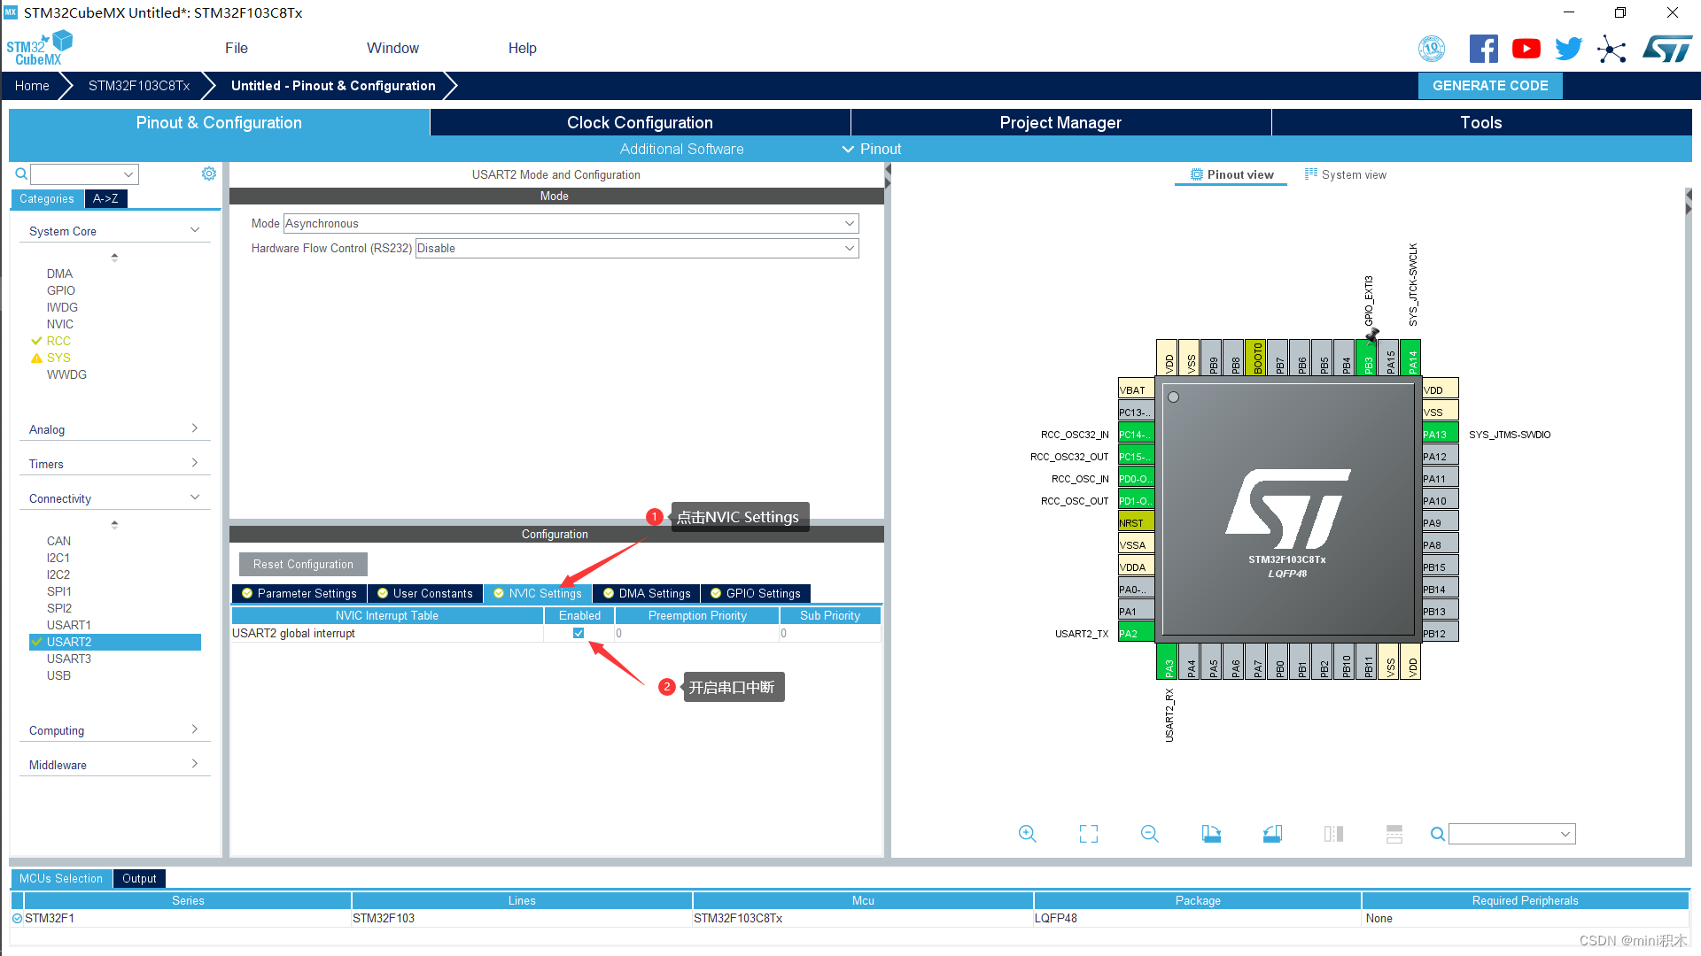Click the settings gear icon in categories

pos(208,173)
